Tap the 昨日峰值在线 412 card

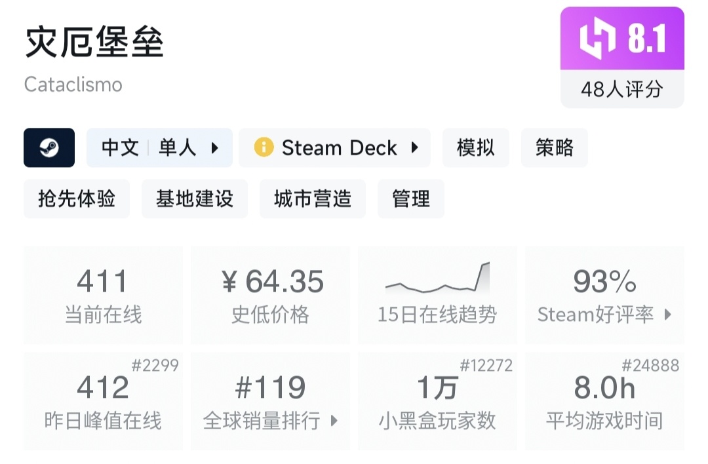(103, 402)
